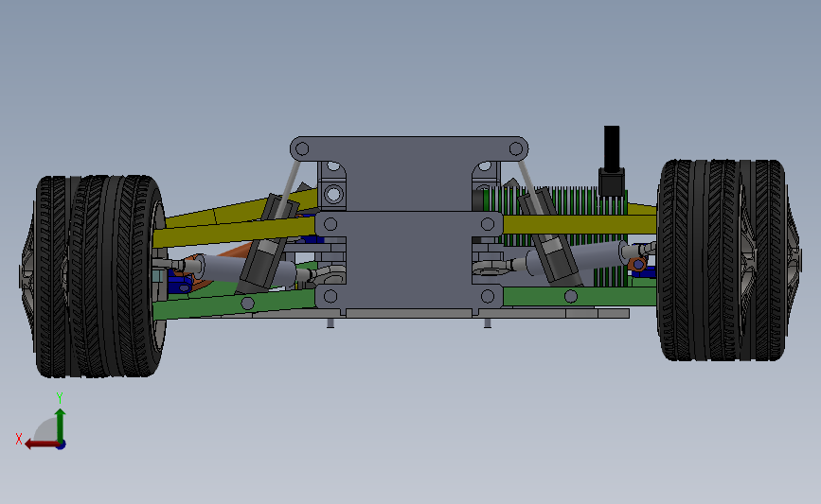Viewport: 821px width, 504px height.
Task: Click the top-left hole of the upper plate
Action: (302, 149)
